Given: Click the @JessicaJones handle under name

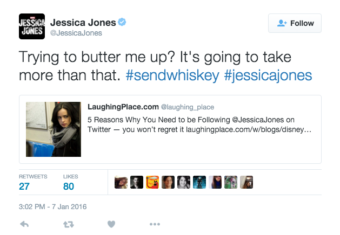Looking at the screenshot, I should coord(76,33).
